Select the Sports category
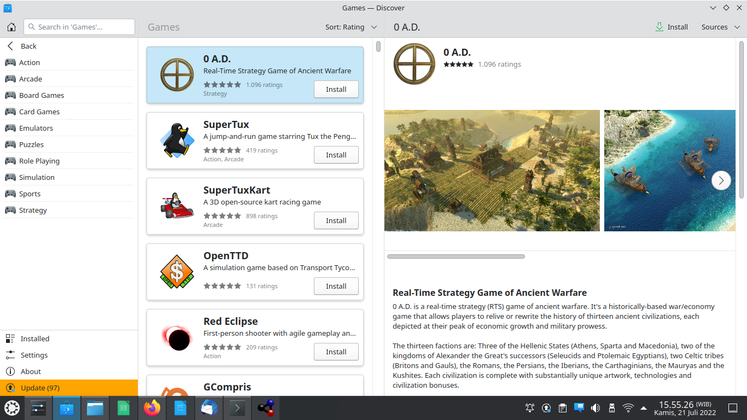This screenshot has height=420, width=747. click(x=69, y=194)
